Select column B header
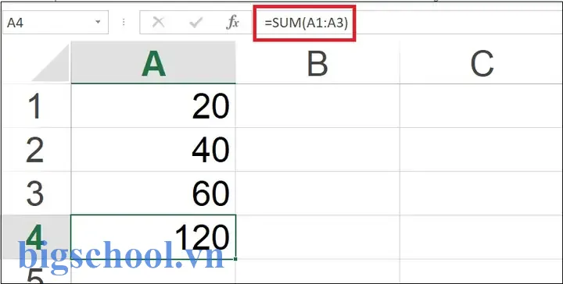Image resolution: width=563 pixels, height=284 pixels. tap(317, 62)
